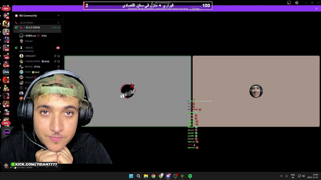Image resolution: width=321 pixels, height=180 pixels.
Task: Open the ALLO GSI3A voice channel
Action: point(37,29)
